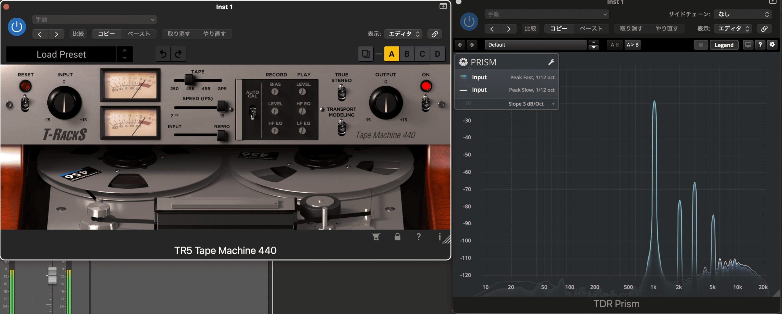Open TDR Prism settings gear
The image size is (782, 314).
(772, 45)
